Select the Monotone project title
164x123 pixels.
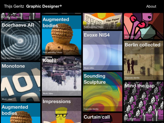click(x=13, y=66)
